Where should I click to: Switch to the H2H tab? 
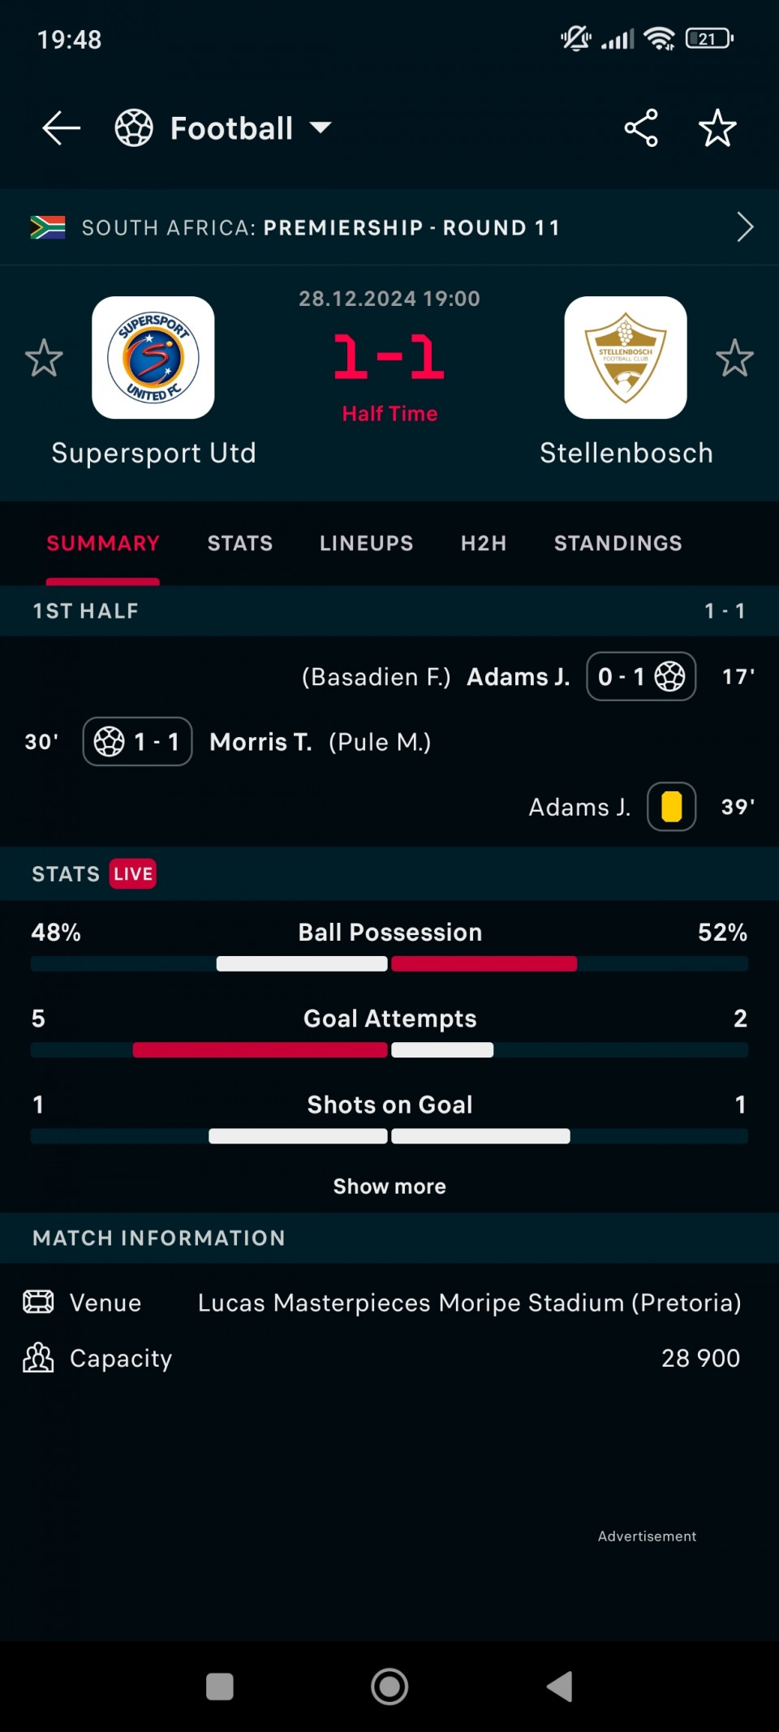tap(484, 543)
